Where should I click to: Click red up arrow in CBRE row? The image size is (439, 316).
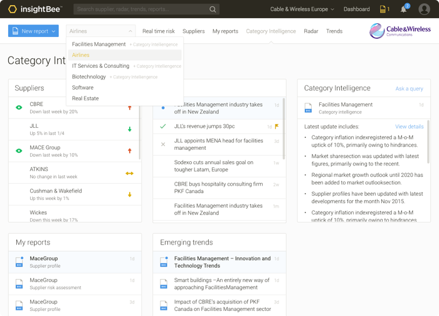(x=130, y=108)
